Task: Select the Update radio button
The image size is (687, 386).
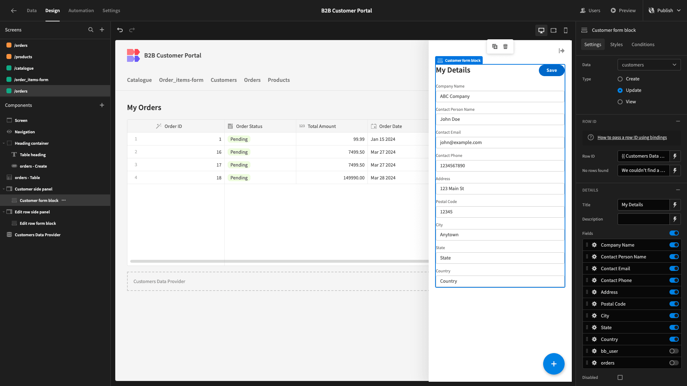Action: click(619, 90)
